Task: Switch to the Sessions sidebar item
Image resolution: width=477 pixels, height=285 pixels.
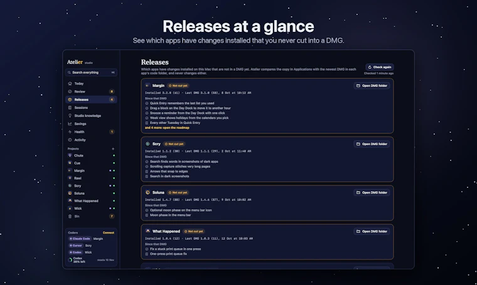Action: point(91,108)
